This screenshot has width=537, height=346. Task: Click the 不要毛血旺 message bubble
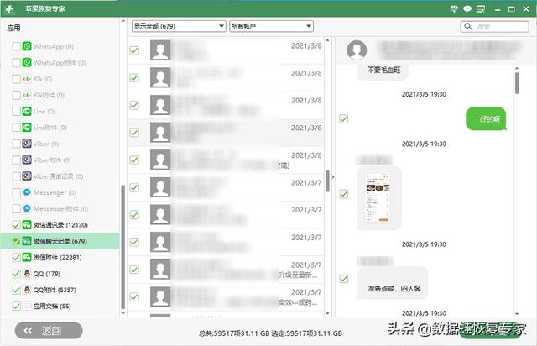383,71
